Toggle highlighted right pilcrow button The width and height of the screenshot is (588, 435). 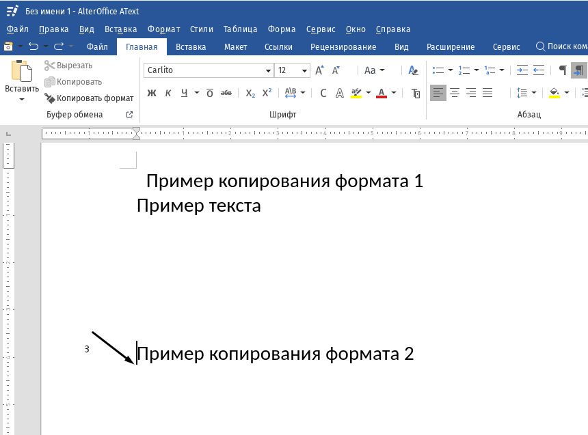click(x=579, y=70)
